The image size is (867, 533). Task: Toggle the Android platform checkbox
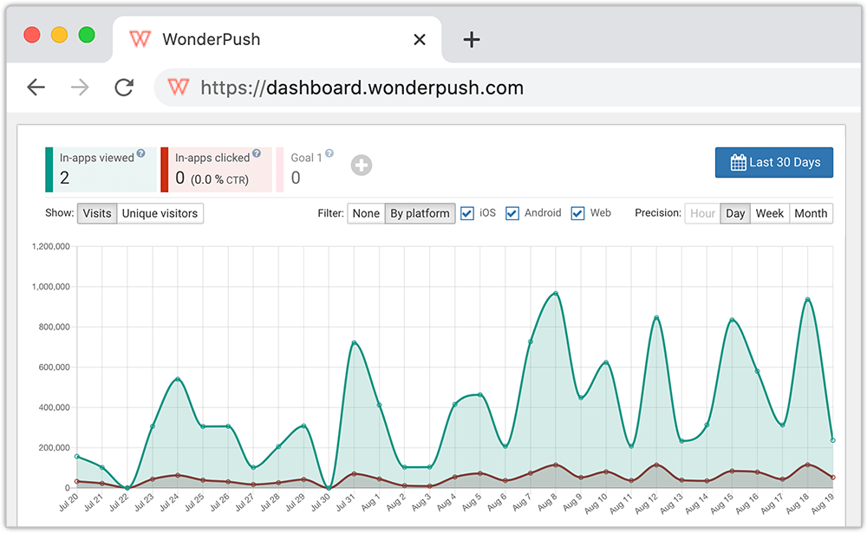coord(512,213)
